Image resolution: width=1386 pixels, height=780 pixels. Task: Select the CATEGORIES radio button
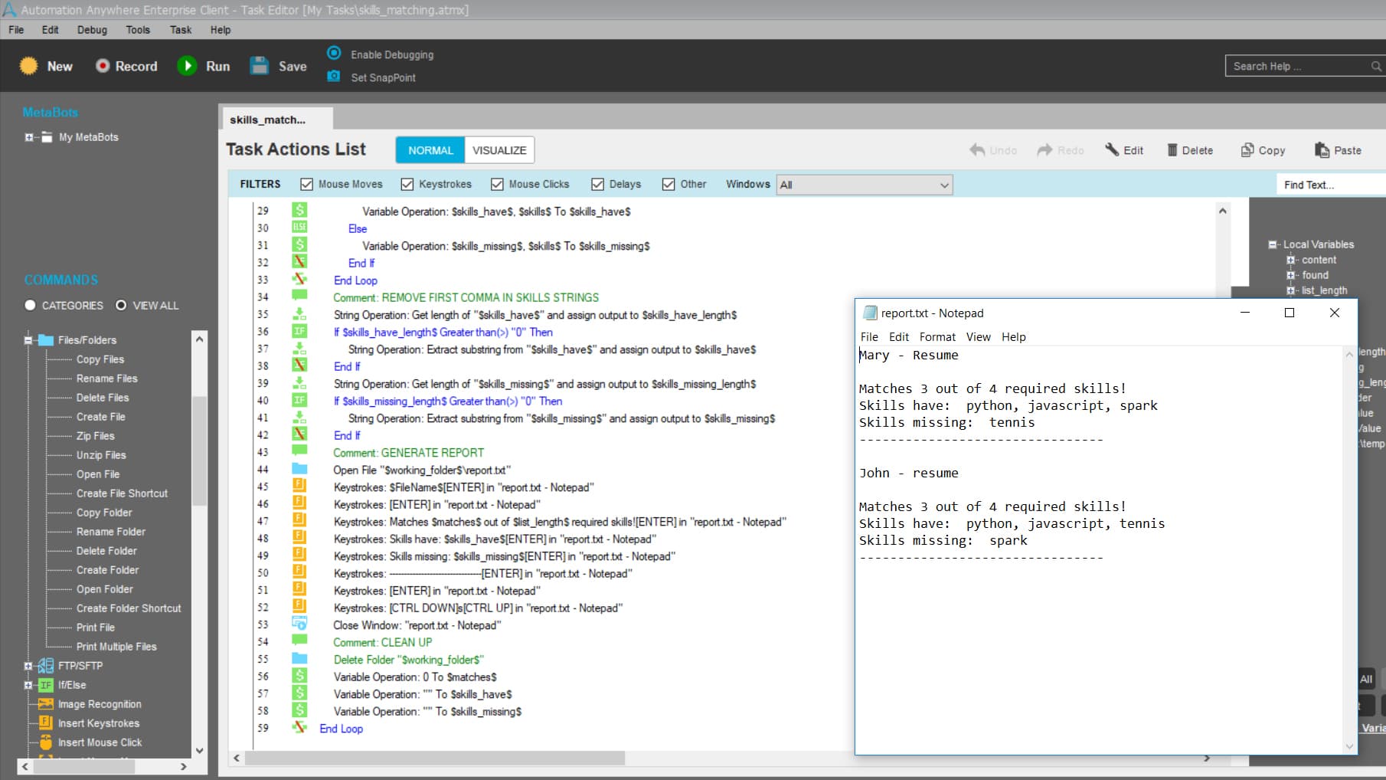30,305
